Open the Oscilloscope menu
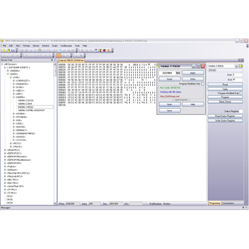 point(66,46)
